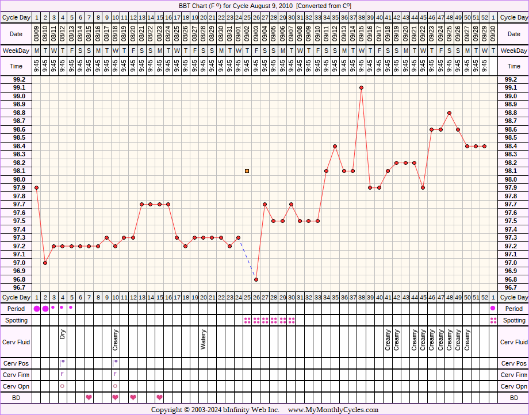529x415 pixels.
Task: Click the BD heart on cycle day 10
Action: (115, 397)
